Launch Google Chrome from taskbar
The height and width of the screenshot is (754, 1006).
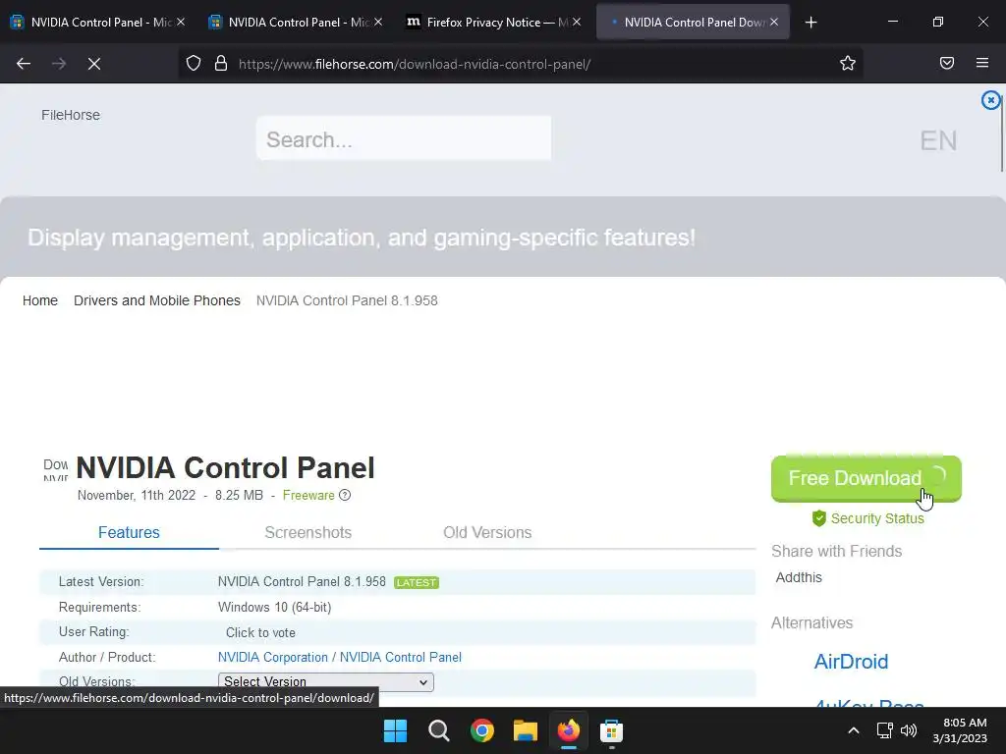pos(481,730)
